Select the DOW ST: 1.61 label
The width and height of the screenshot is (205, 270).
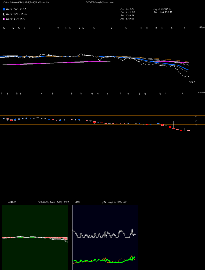click(x=16, y=9)
